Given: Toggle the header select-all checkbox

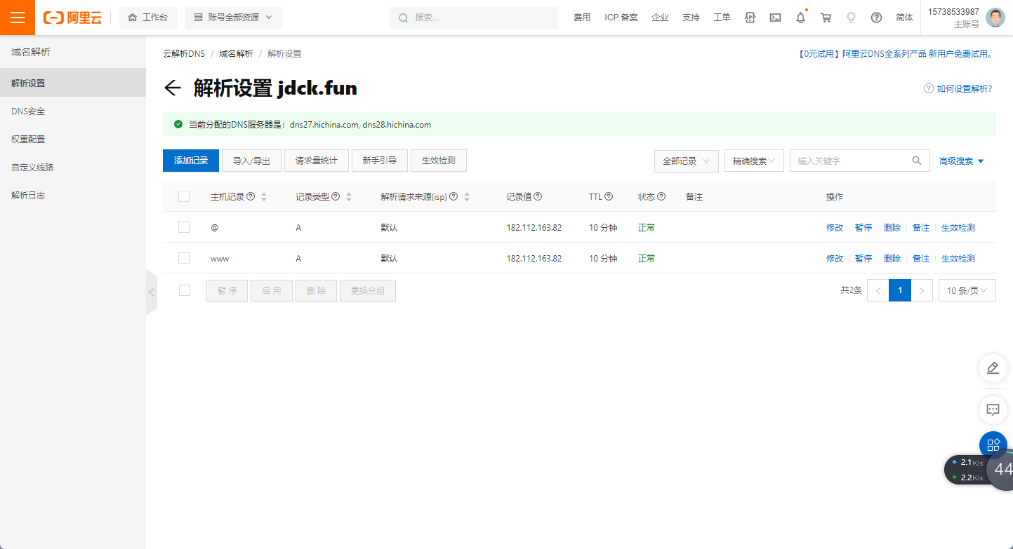Looking at the screenshot, I should pyautogui.click(x=184, y=196).
